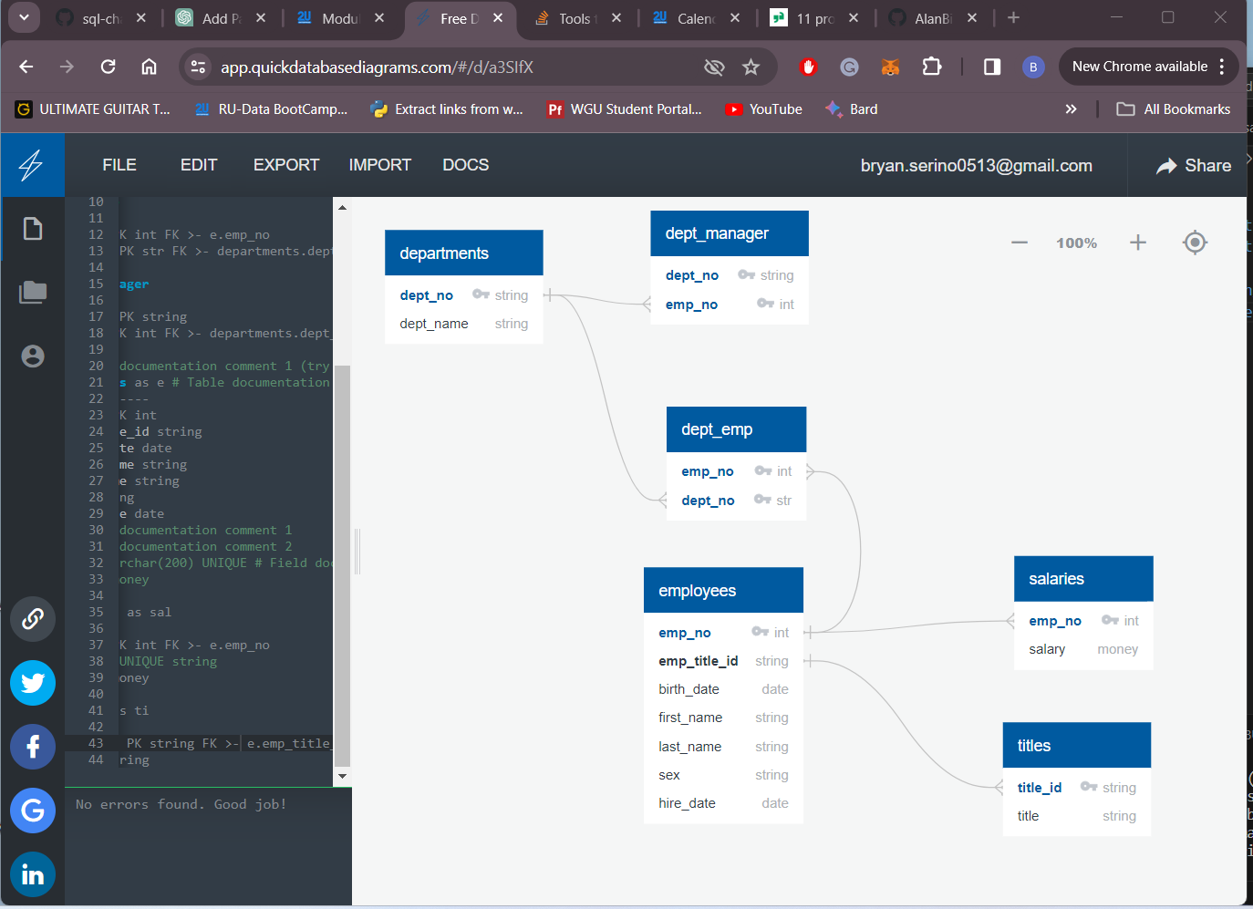Click the Twitter icon in the sidebar
This screenshot has width=1253, height=909.
point(33,683)
